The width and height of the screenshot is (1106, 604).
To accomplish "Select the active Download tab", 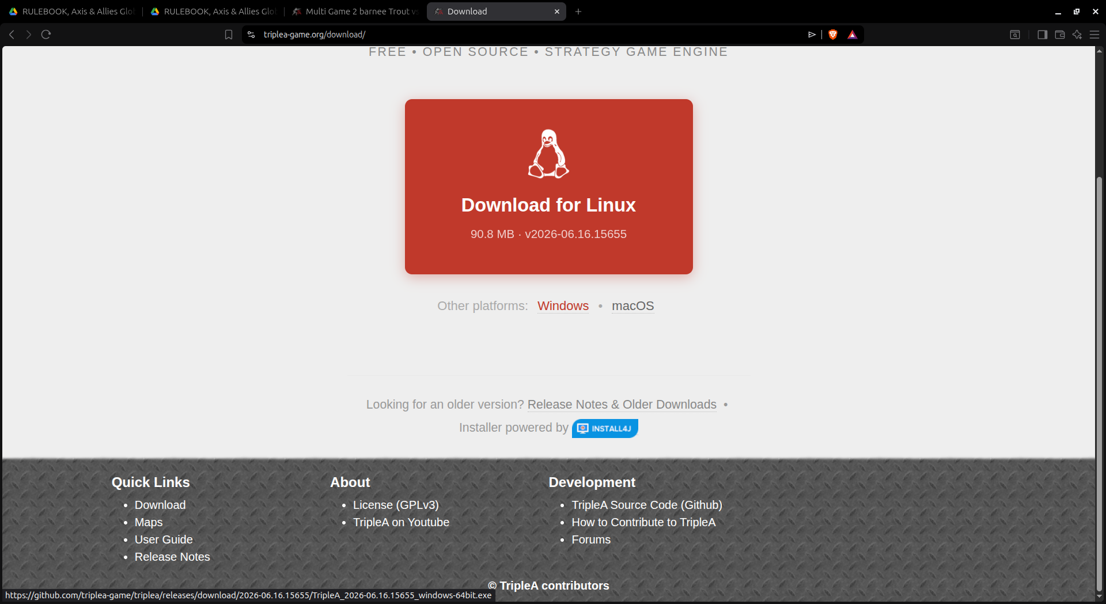I will [x=497, y=12].
